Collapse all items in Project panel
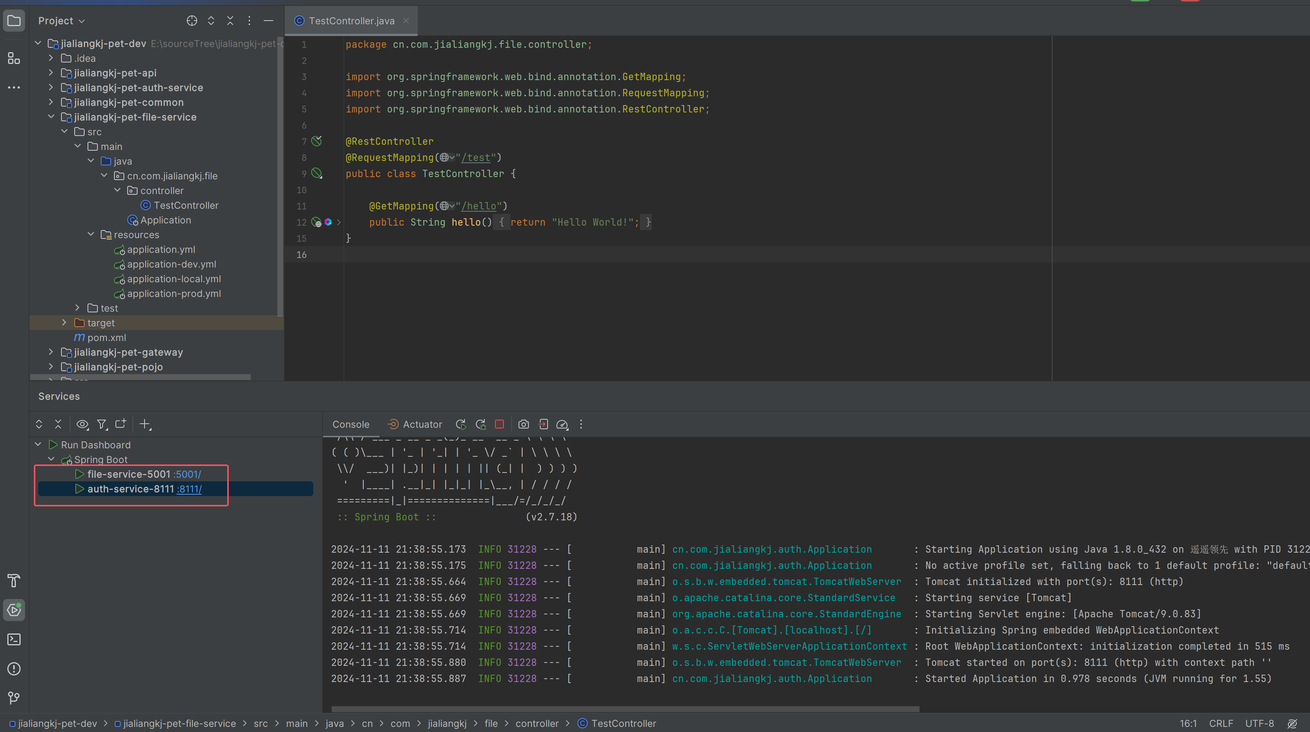This screenshot has height=732, width=1310. coord(230,21)
